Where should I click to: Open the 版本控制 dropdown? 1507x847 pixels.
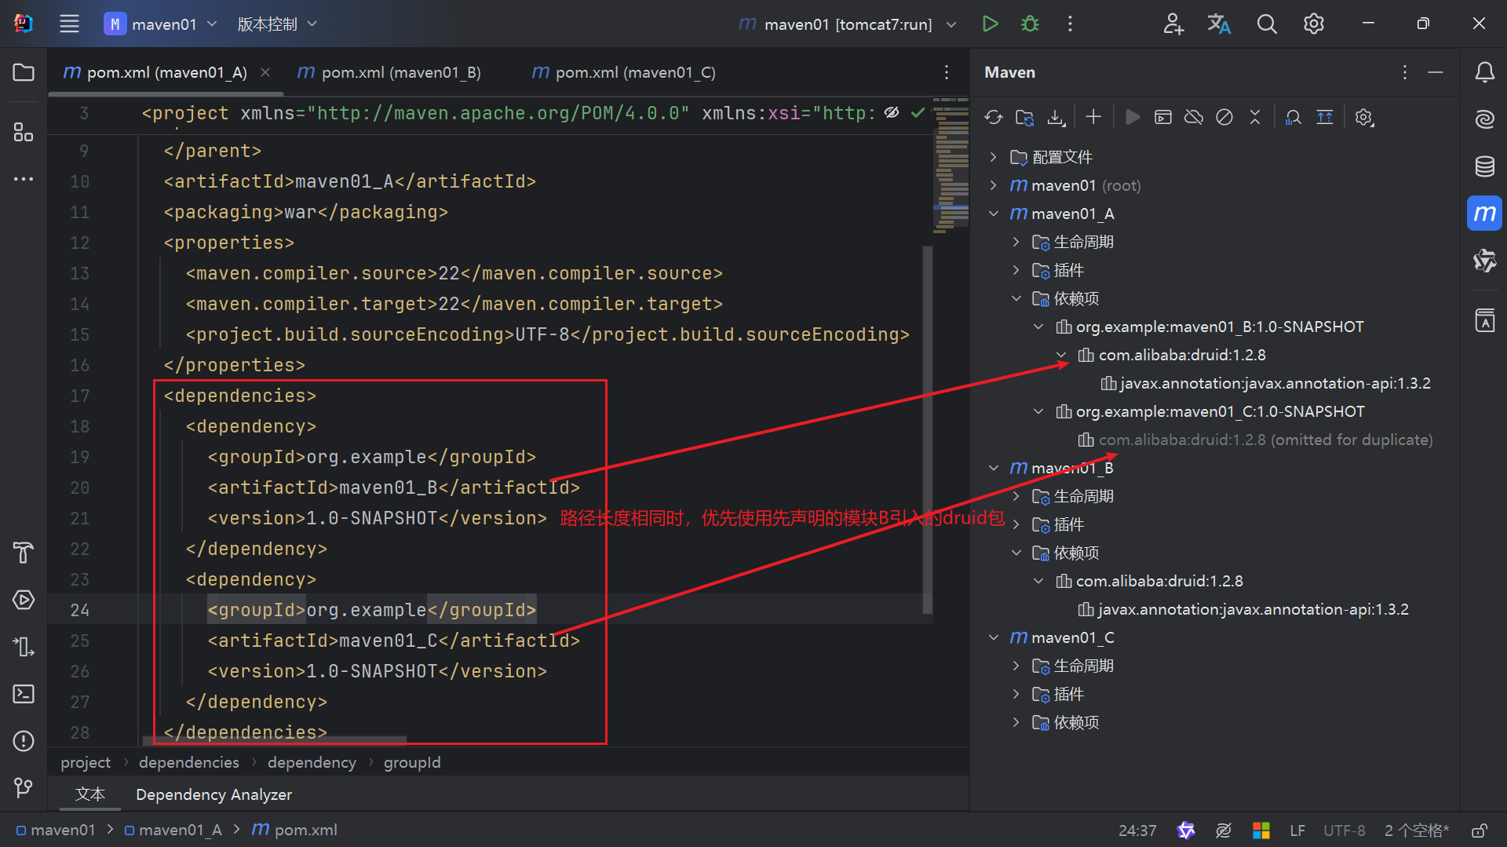pos(277,24)
